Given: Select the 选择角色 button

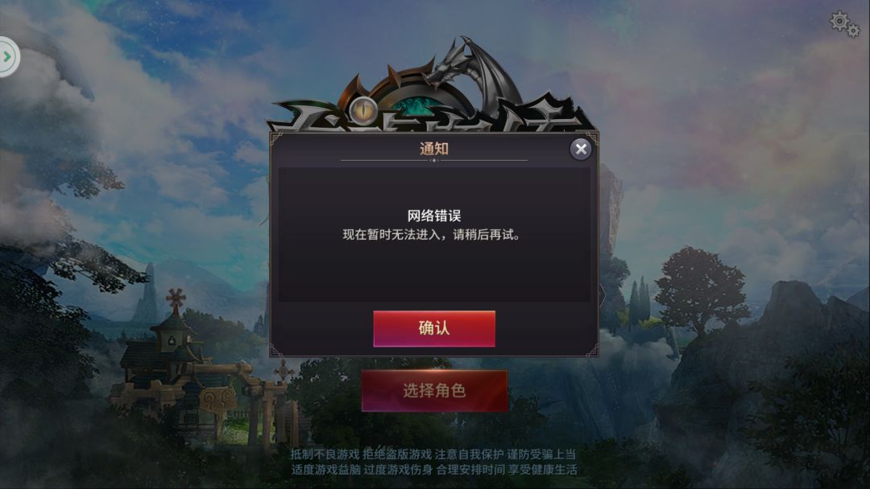Looking at the screenshot, I should pos(434,390).
